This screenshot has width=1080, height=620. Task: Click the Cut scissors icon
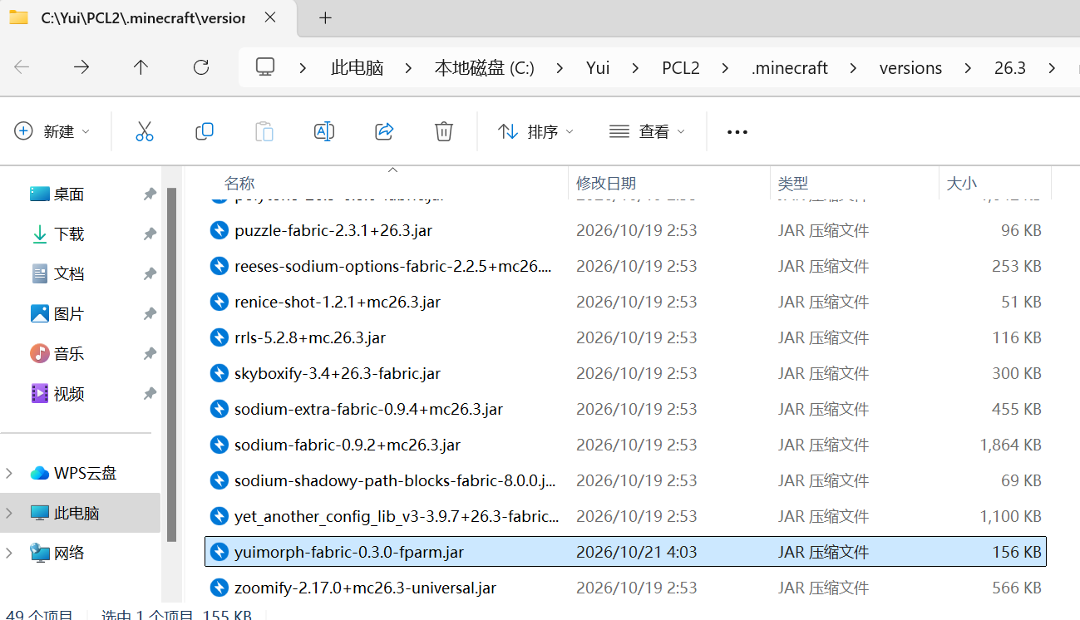145,131
